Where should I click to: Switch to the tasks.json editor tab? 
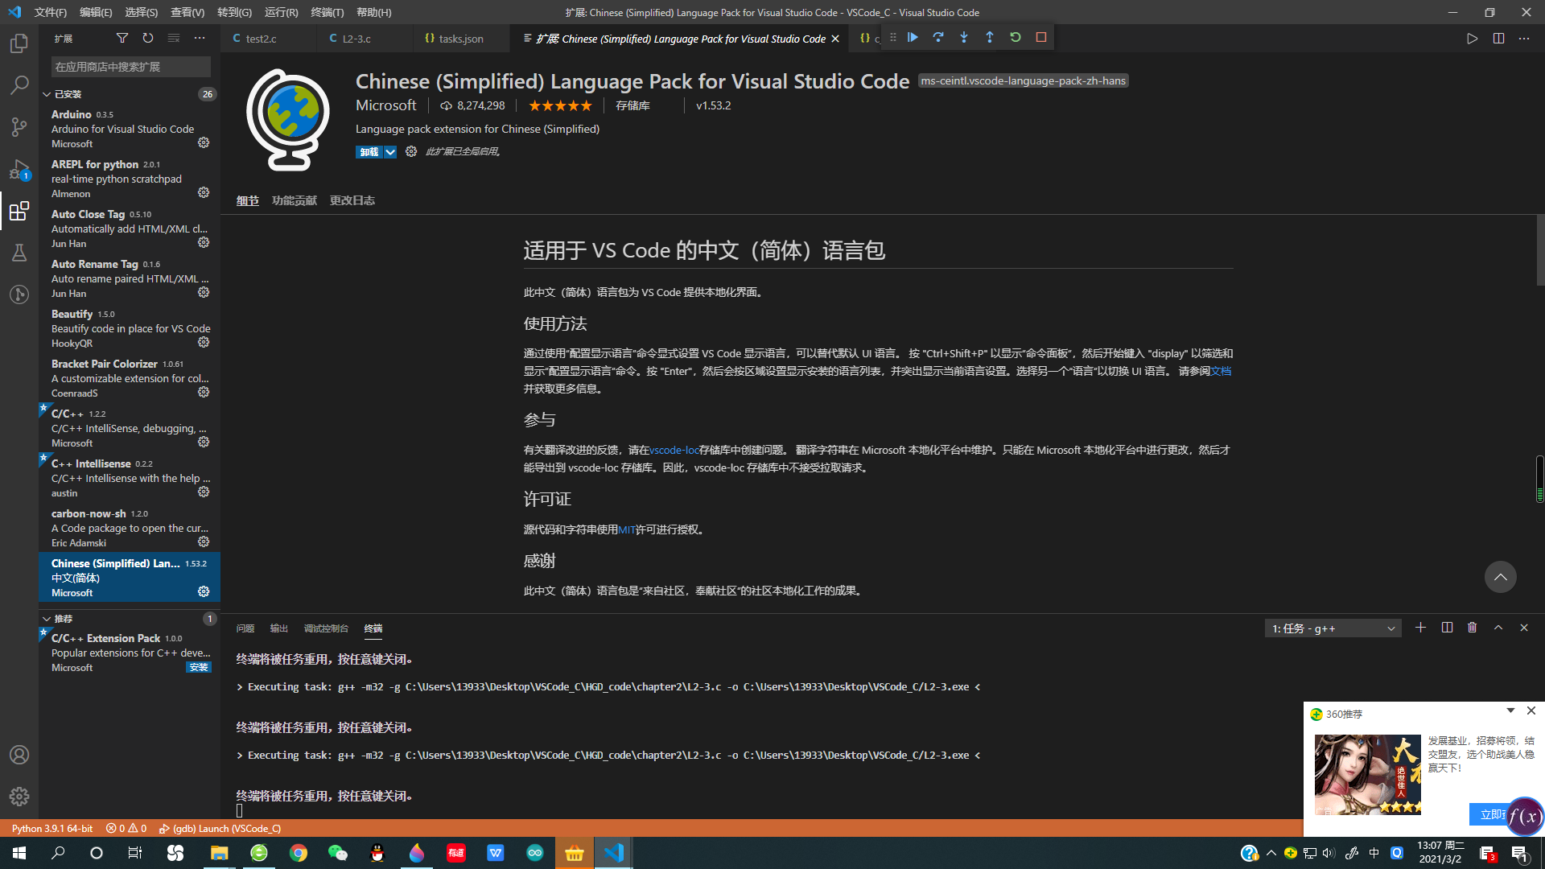[461, 39]
